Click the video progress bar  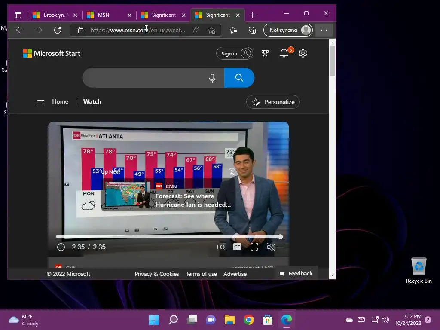(x=168, y=237)
